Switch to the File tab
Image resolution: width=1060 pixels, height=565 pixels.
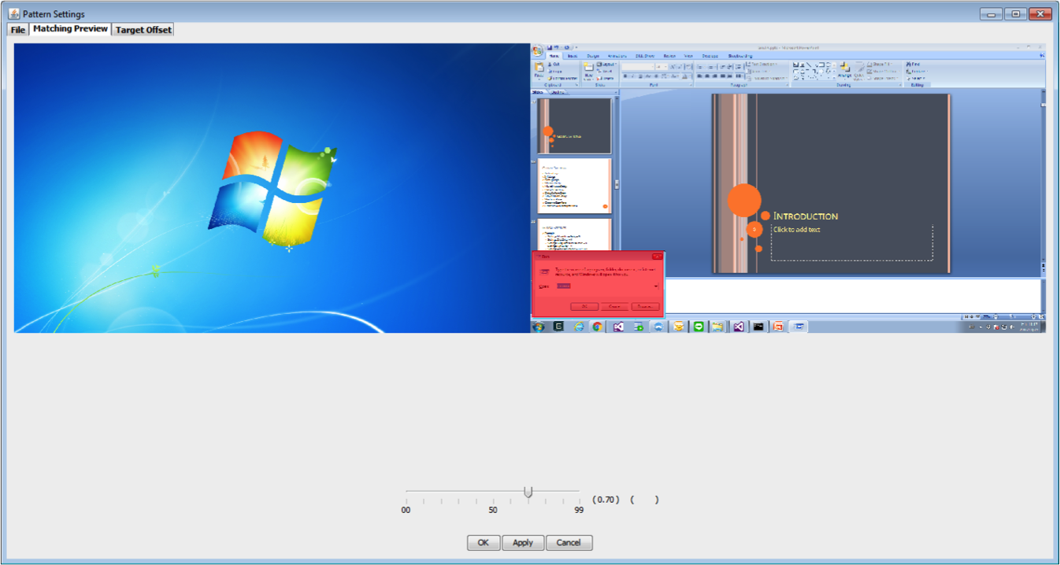coord(18,30)
